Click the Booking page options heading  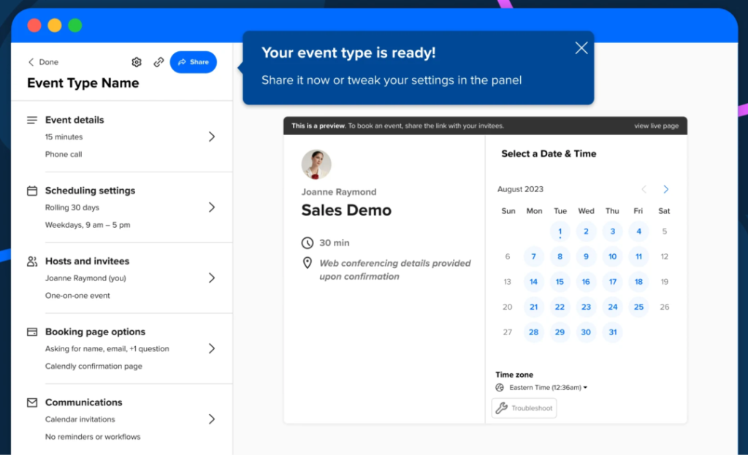click(x=96, y=332)
